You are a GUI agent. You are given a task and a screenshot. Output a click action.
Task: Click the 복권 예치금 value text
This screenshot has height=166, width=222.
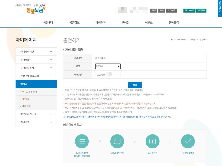[101, 58]
